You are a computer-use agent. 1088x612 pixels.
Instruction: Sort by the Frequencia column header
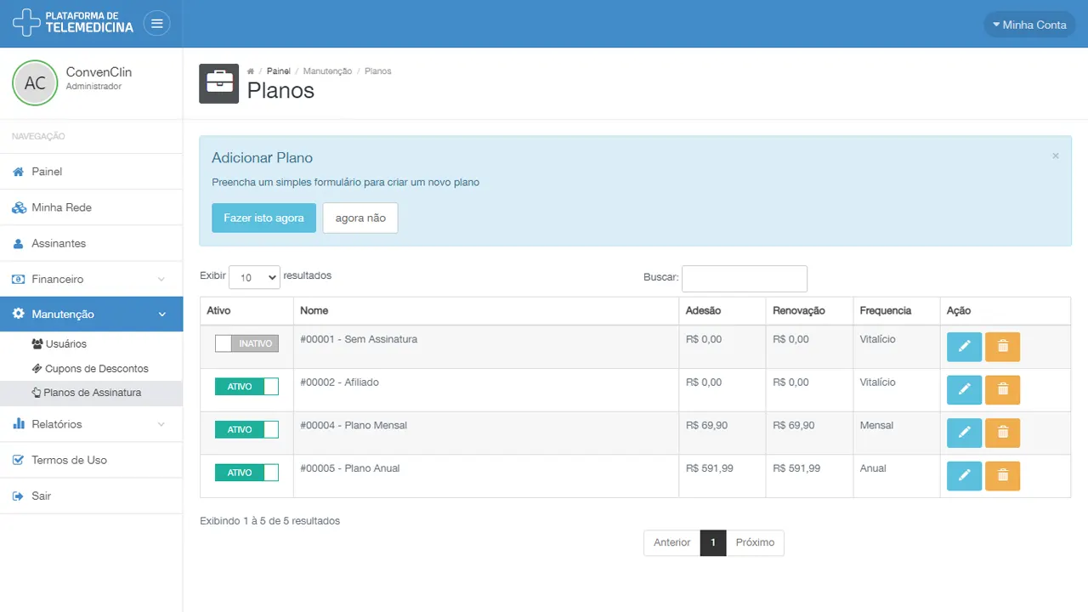click(897, 311)
